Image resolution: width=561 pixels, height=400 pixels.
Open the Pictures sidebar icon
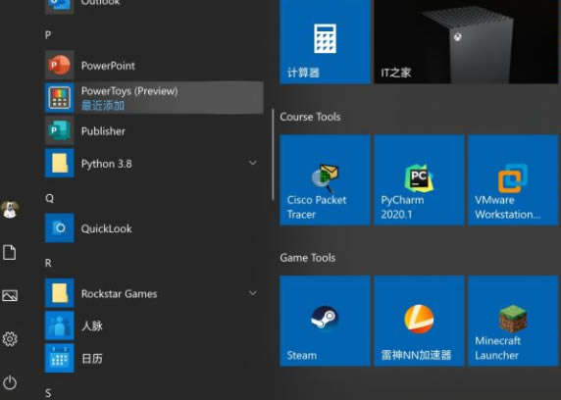[x=10, y=295]
